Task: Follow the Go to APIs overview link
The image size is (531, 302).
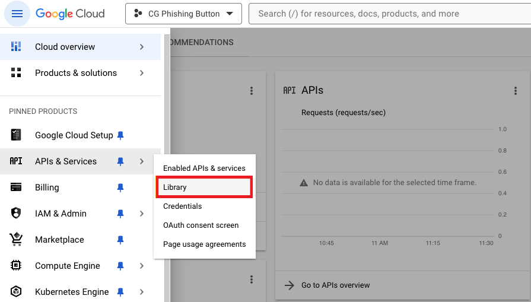Action: coord(335,285)
